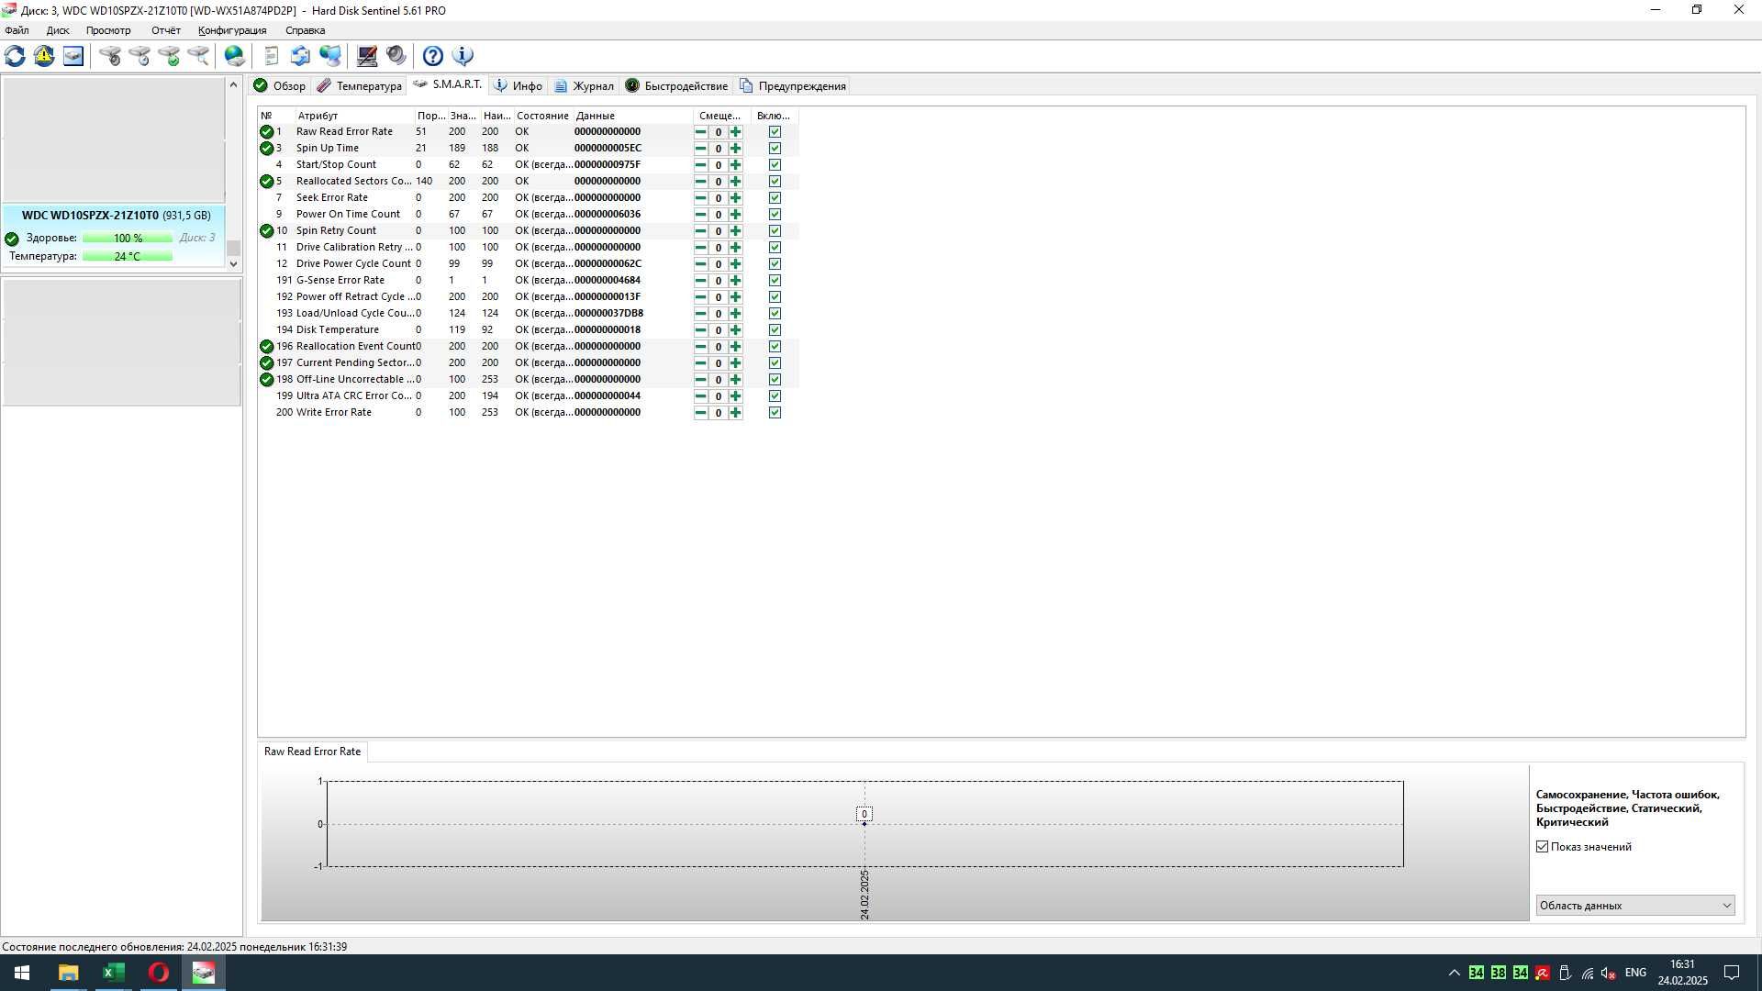Click the report document toolbar icon
1762x991 pixels.
point(271,56)
